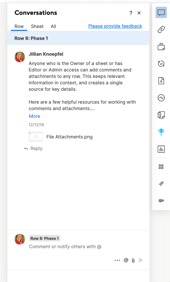
Task: Click the send comment arrow icon
Action: tap(141, 260)
